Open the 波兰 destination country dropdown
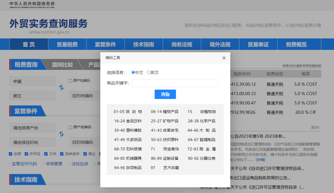Viewport: 334px width, 193px height. (32, 96)
